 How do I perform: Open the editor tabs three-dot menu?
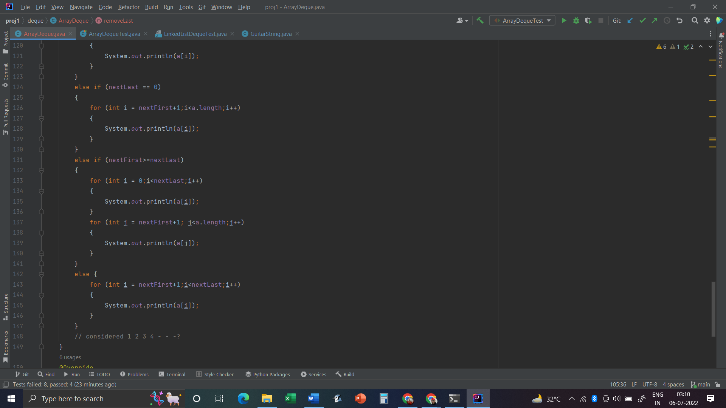[710, 34]
